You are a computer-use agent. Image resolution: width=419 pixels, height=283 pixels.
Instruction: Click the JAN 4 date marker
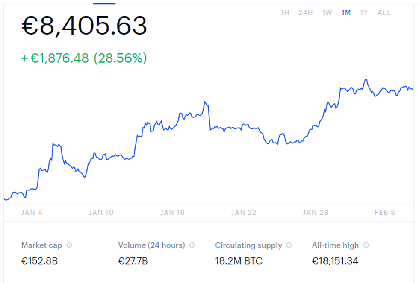tap(32, 212)
